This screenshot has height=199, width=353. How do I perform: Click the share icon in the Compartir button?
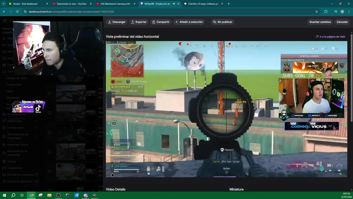point(154,22)
